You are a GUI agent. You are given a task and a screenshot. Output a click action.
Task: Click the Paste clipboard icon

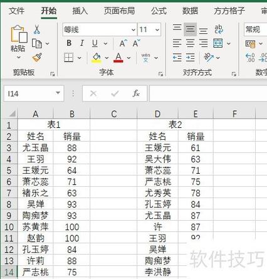coord(19,34)
